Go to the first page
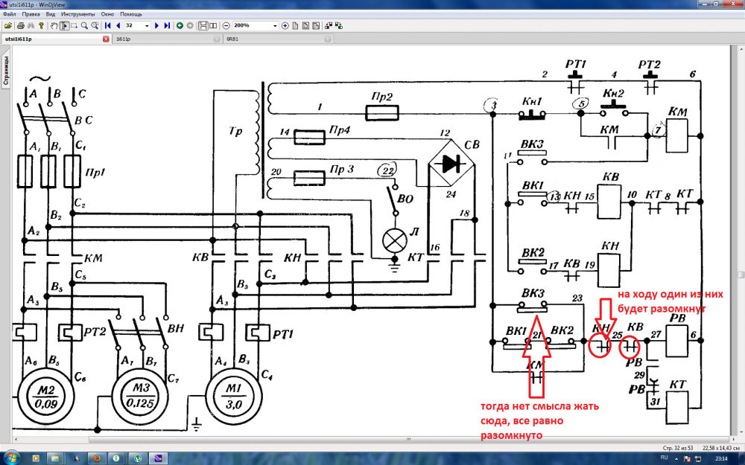The width and height of the screenshot is (745, 465). (109, 25)
